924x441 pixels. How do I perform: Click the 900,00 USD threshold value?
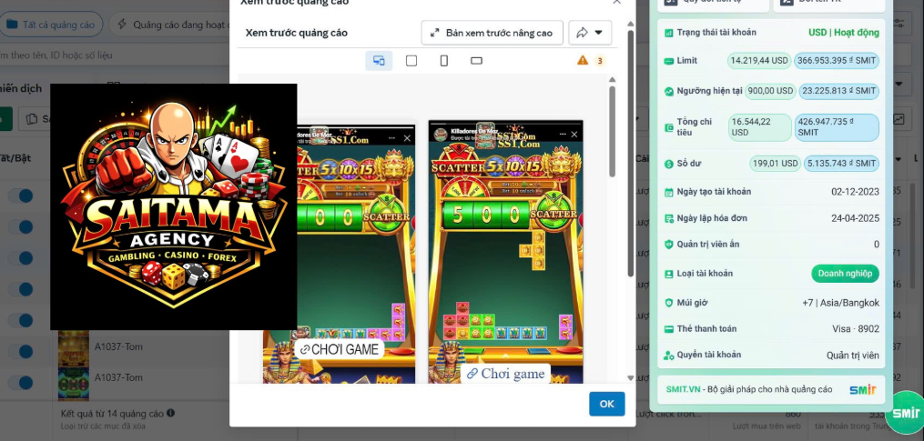(x=770, y=91)
